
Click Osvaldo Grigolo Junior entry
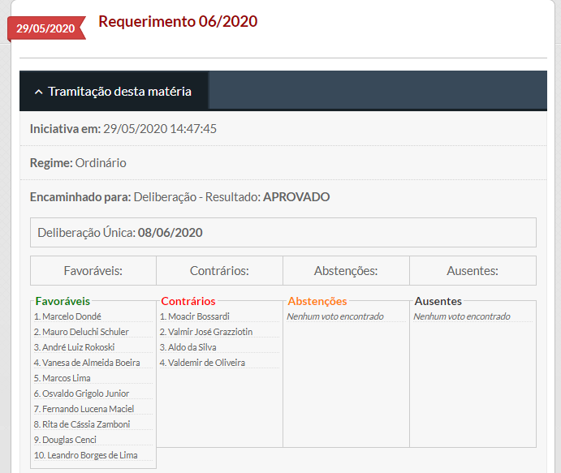click(85, 393)
